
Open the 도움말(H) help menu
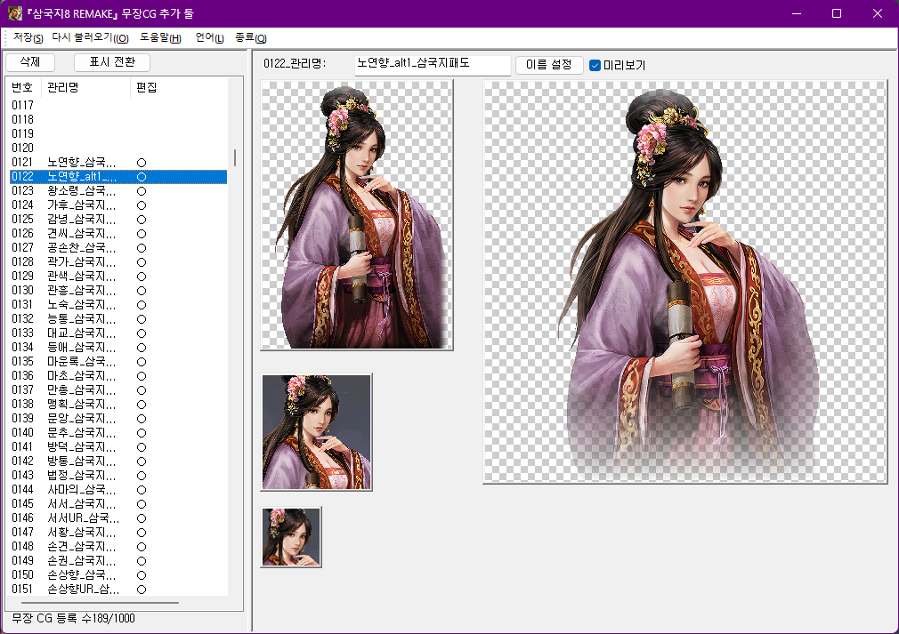(160, 38)
